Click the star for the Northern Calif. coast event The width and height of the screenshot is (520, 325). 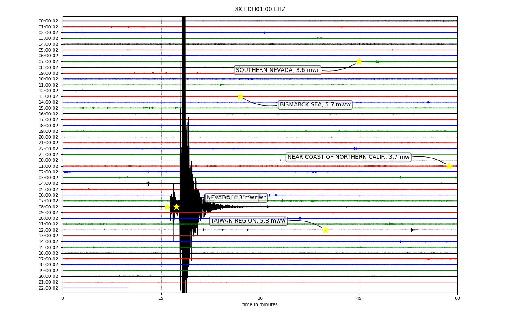(449, 166)
